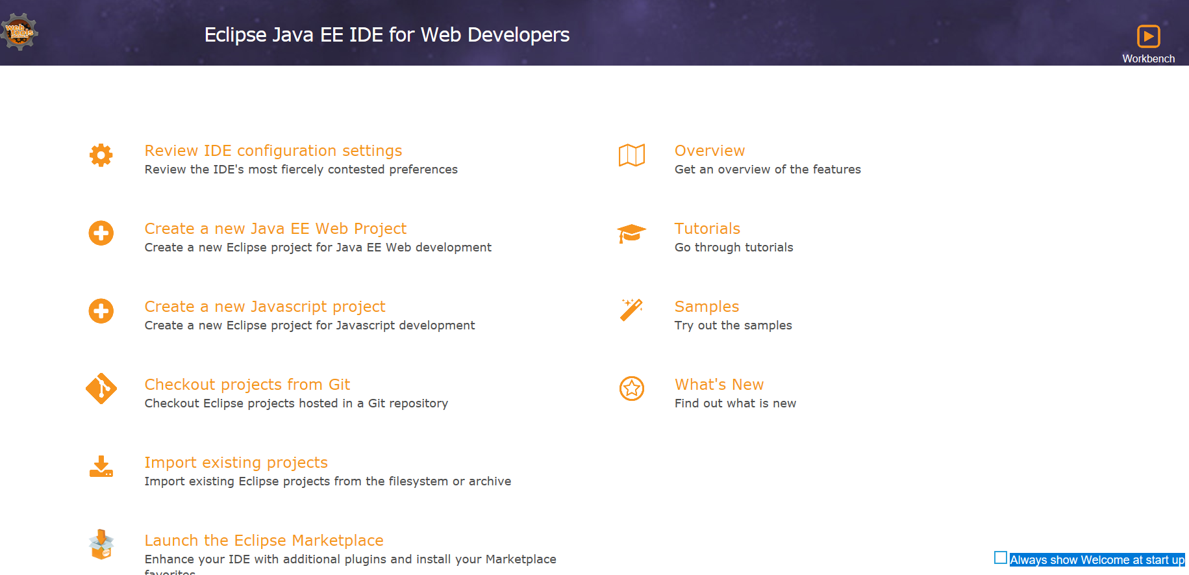Toggle Always show Welcome at start up checkbox

(1001, 557)
